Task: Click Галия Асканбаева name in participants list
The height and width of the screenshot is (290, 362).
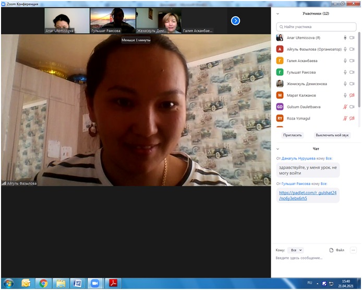Action: click(x=301, y=61)
